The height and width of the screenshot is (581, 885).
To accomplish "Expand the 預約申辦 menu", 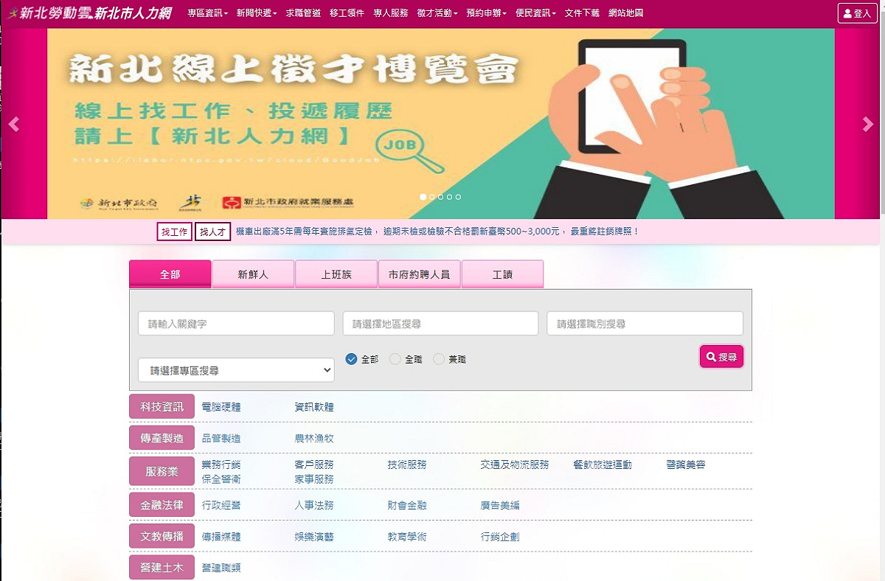I will pos(486,13).
